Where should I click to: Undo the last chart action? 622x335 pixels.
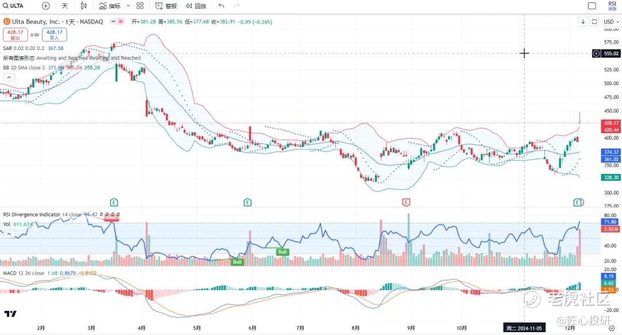(221, 6)
